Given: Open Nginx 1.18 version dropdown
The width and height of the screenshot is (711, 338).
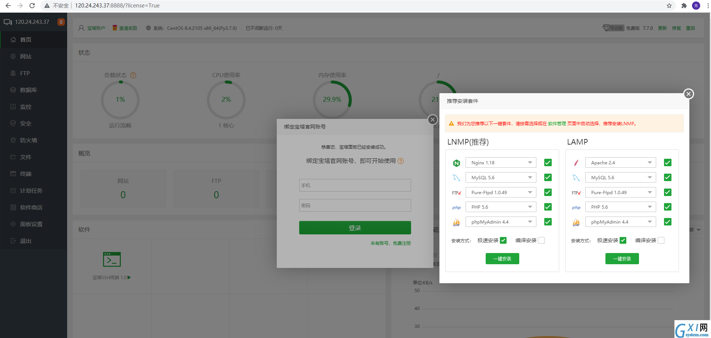Looking at the screenshot, I should pyautogui.click(x=501, y=162).
